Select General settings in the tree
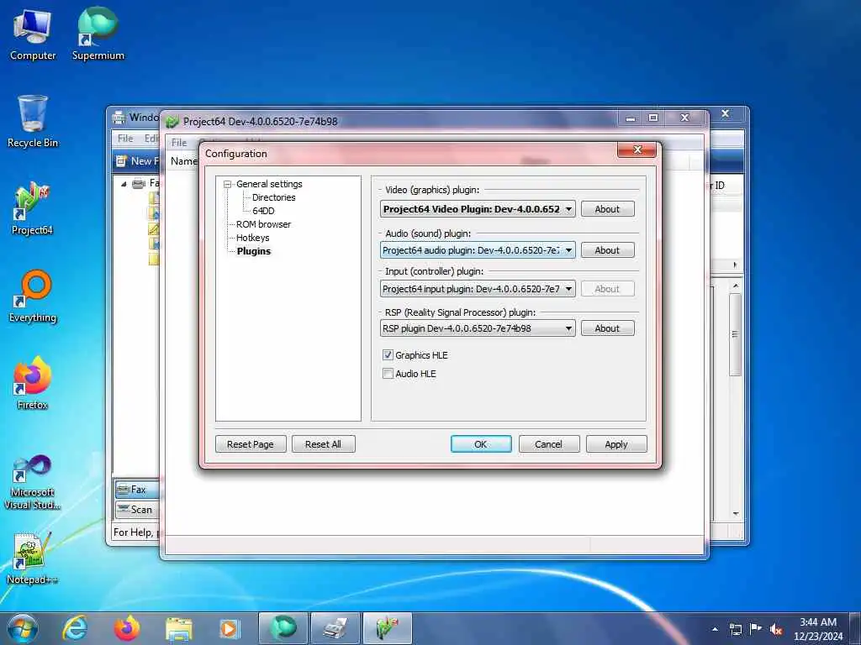 point(269,184)
